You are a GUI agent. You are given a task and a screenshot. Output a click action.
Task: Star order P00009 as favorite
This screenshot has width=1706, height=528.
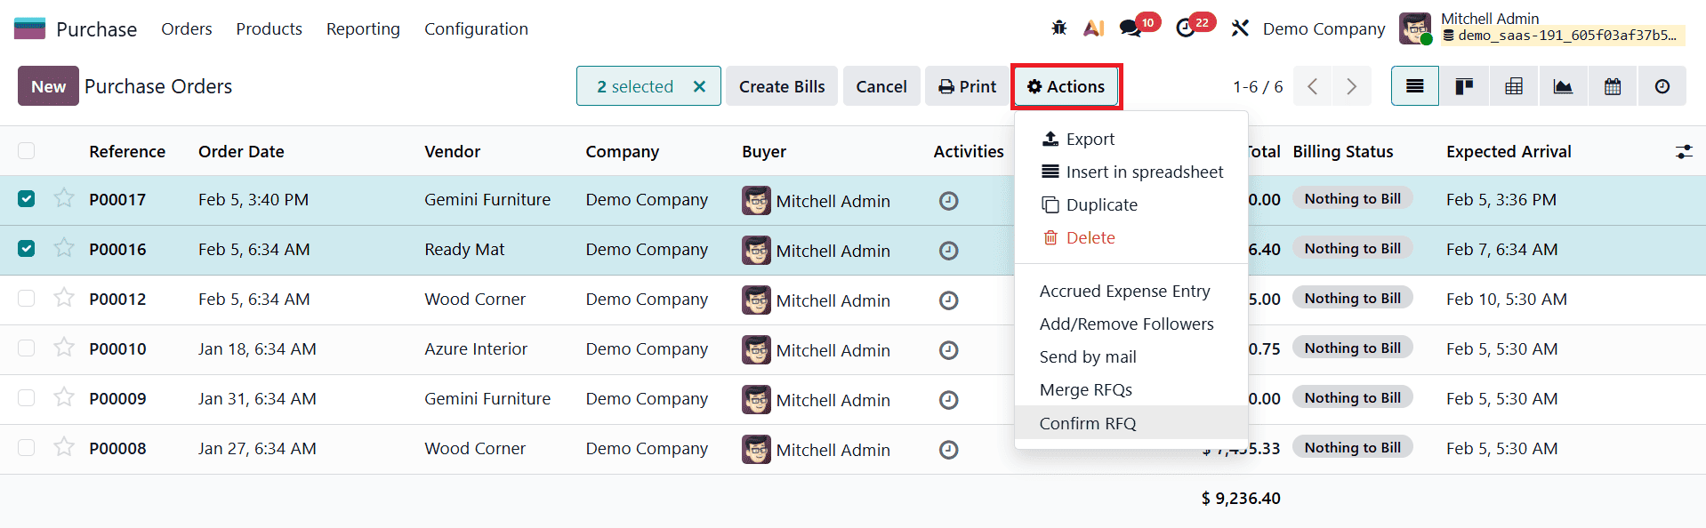pyautogui.click(x=63, y=397)
